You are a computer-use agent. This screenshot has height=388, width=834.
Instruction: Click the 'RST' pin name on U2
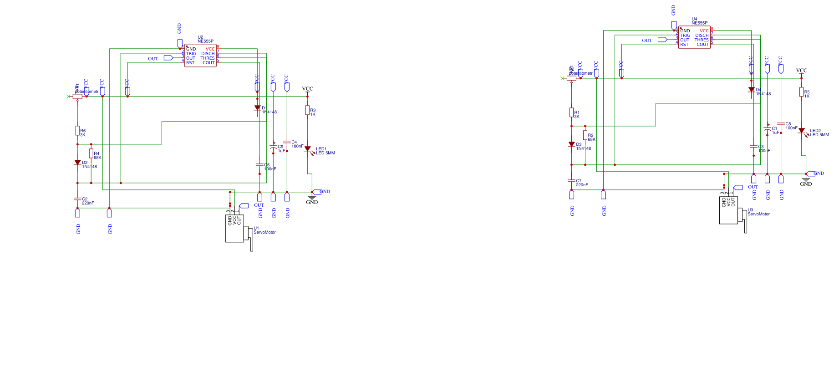click(190, 63)
